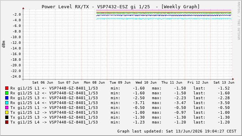The height and width of the screenshot is (136, 242).
Task: Click the cyan Rx L4 legend swatch
Action: click(7, 103)
